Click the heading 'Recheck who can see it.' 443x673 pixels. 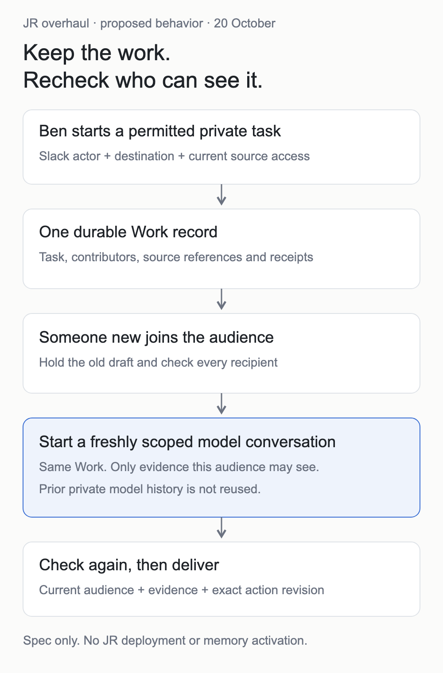pyautogui.click(x=143, y=81)
